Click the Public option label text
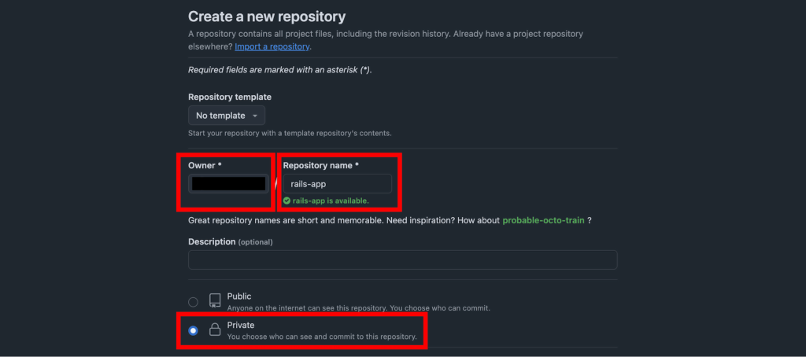The height and width of the screenshot is (357, 806). (239, 296)
